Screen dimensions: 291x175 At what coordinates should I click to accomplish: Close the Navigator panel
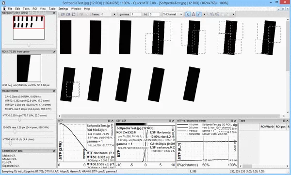54,13
